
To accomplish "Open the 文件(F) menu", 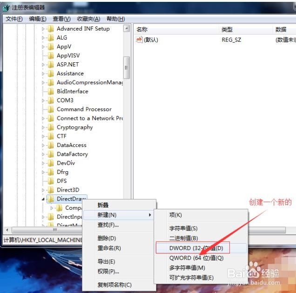I will click(x=14, y=19).
